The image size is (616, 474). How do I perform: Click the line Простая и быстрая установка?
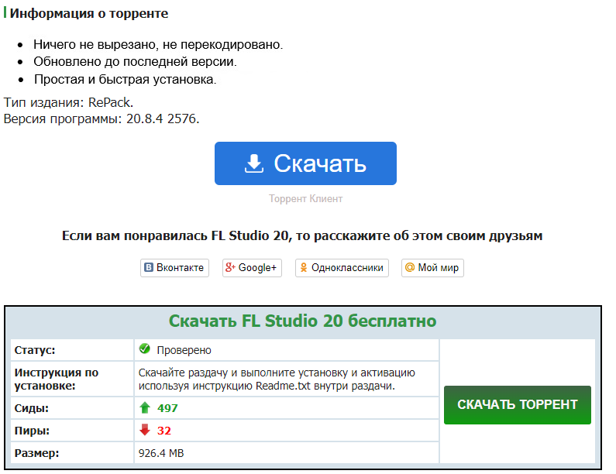(125, 79)
